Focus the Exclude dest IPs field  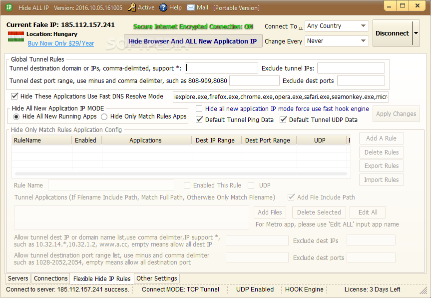point(371,240)
